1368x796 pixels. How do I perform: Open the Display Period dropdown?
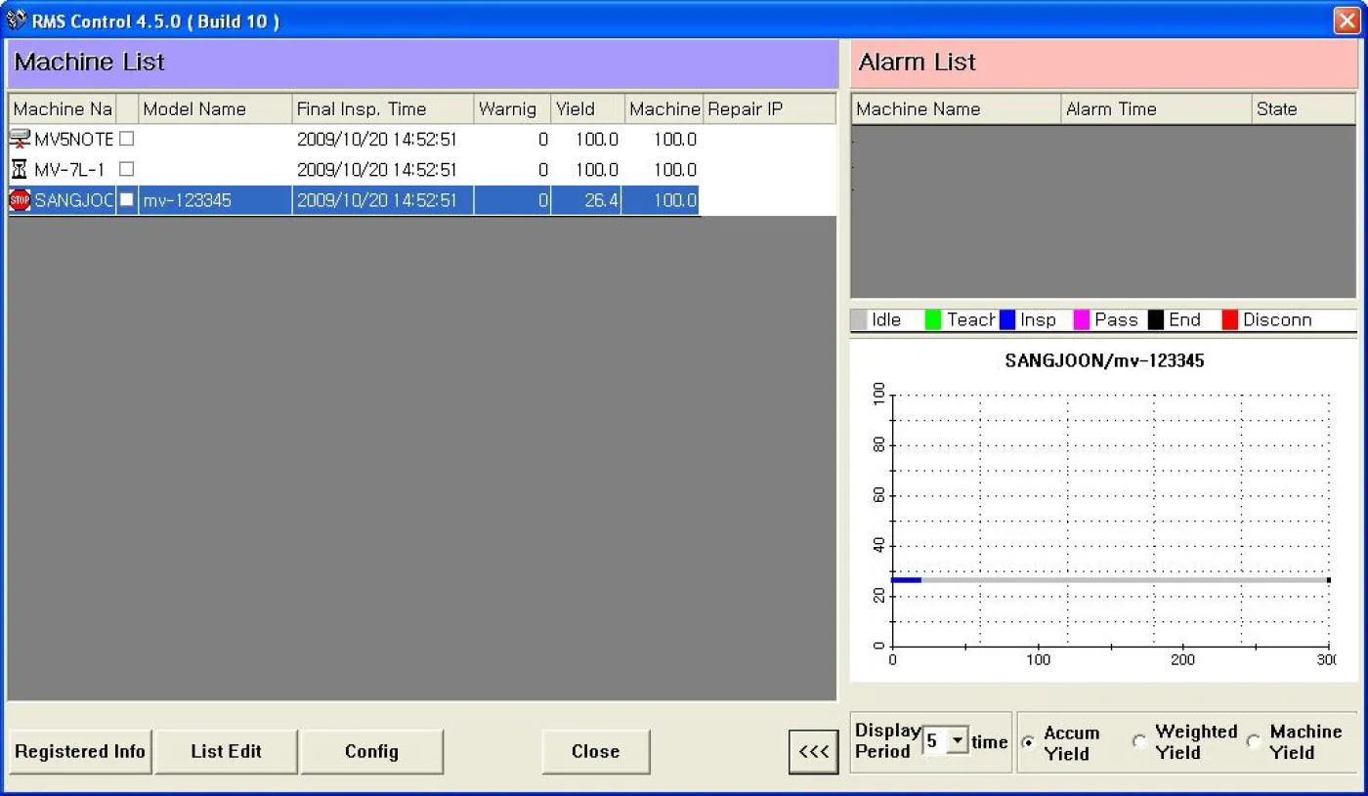coord(958,740)
